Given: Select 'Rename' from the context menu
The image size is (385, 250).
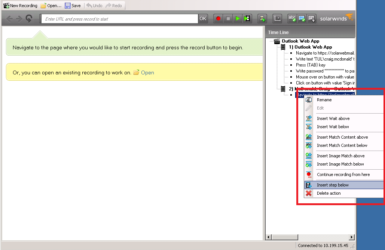Looking at the screenshot, I should tap(324, 100).
